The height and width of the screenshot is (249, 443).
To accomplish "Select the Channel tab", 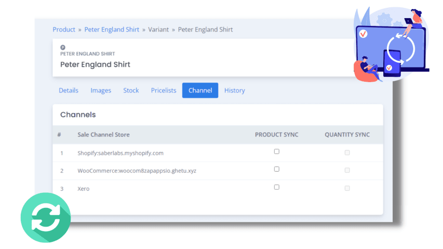I will 200,90.
